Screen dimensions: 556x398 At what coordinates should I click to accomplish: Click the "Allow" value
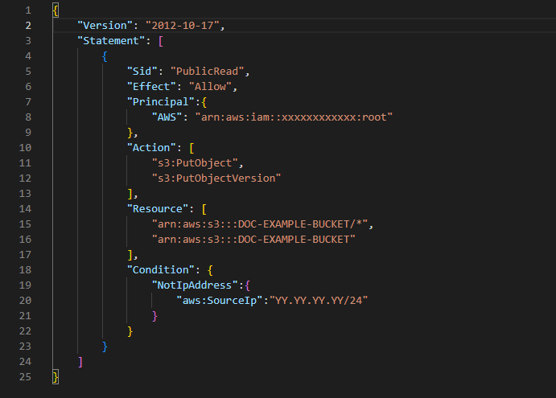210,87
